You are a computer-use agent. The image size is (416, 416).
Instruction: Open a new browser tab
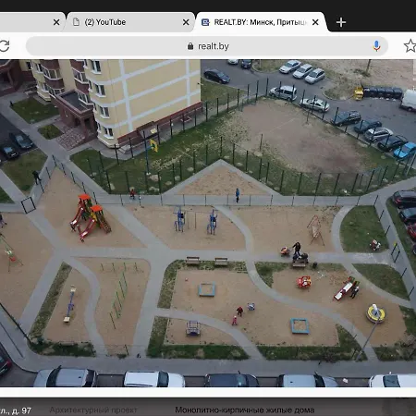pyautogui.click(x=341, y=22)
